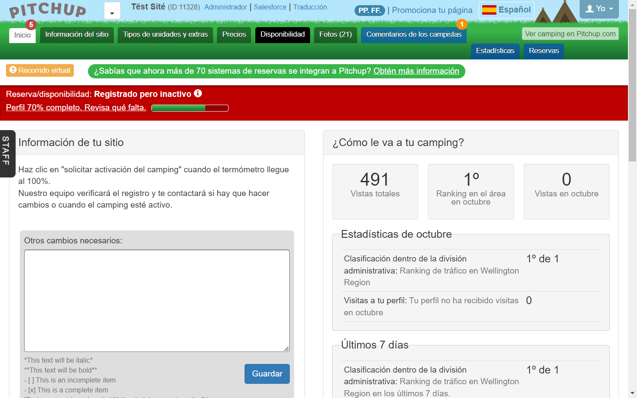Go to the Reservas tab
The width and height of the screenshot is (637, 398).
pyautogui.click(x=544, y=51)
